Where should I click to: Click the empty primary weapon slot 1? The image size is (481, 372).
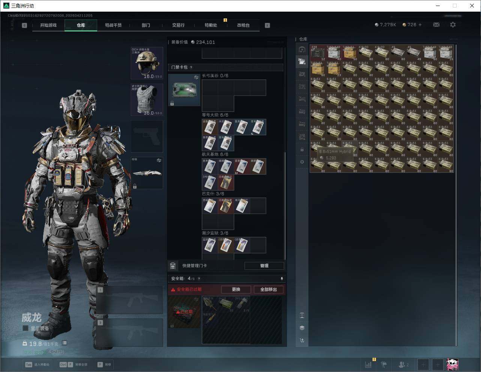pos(130,300)
